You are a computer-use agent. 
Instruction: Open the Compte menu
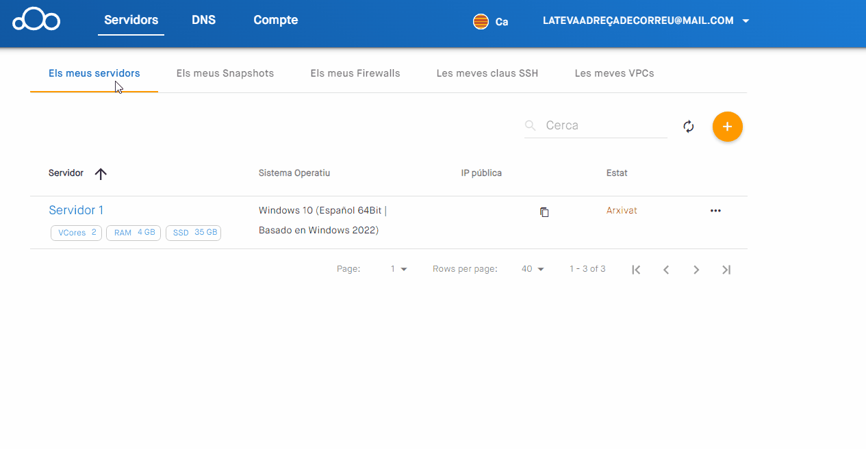[x=275, y=20]
